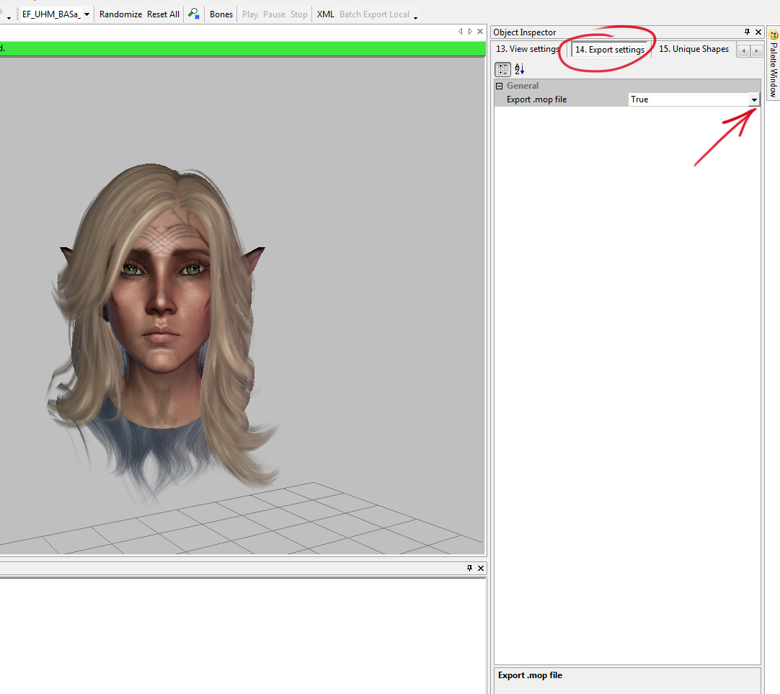The height and width of the screenshot is (694, 780).
Task: Select the Export .mop file property row
Action: tap(627, 99)
